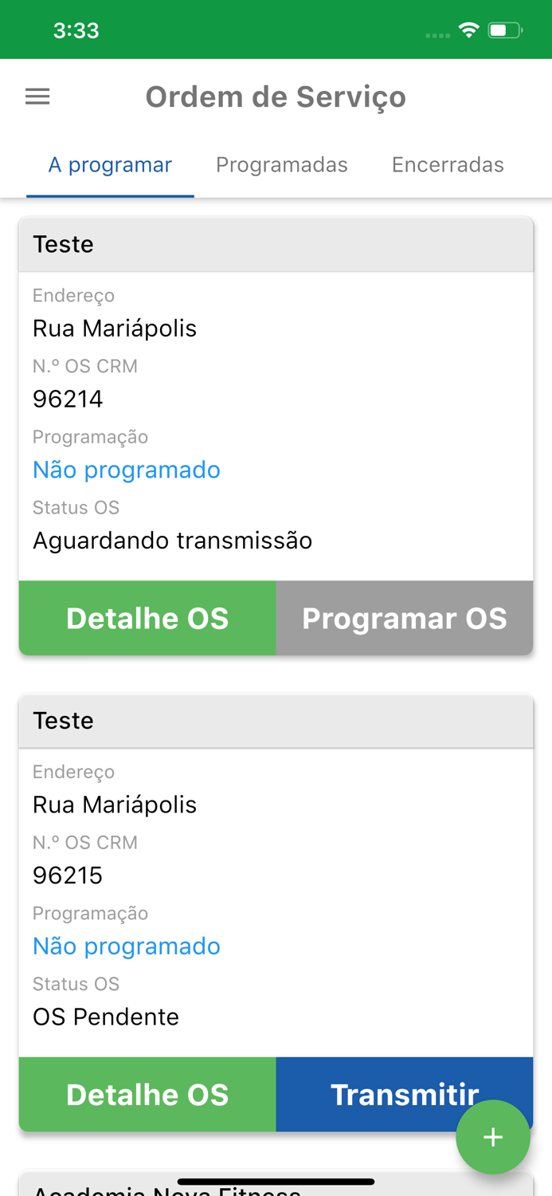Tap Transmitir on the OS Pendente card
Screen dimensions: 552x1196
click(405, 1094)
